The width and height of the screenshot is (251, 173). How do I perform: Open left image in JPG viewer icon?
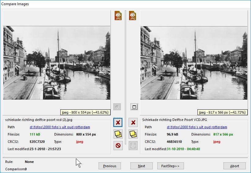click(x=118, y=16)
